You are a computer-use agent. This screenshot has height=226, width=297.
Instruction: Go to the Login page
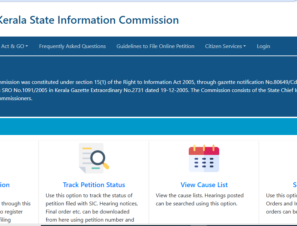(263, 46)
